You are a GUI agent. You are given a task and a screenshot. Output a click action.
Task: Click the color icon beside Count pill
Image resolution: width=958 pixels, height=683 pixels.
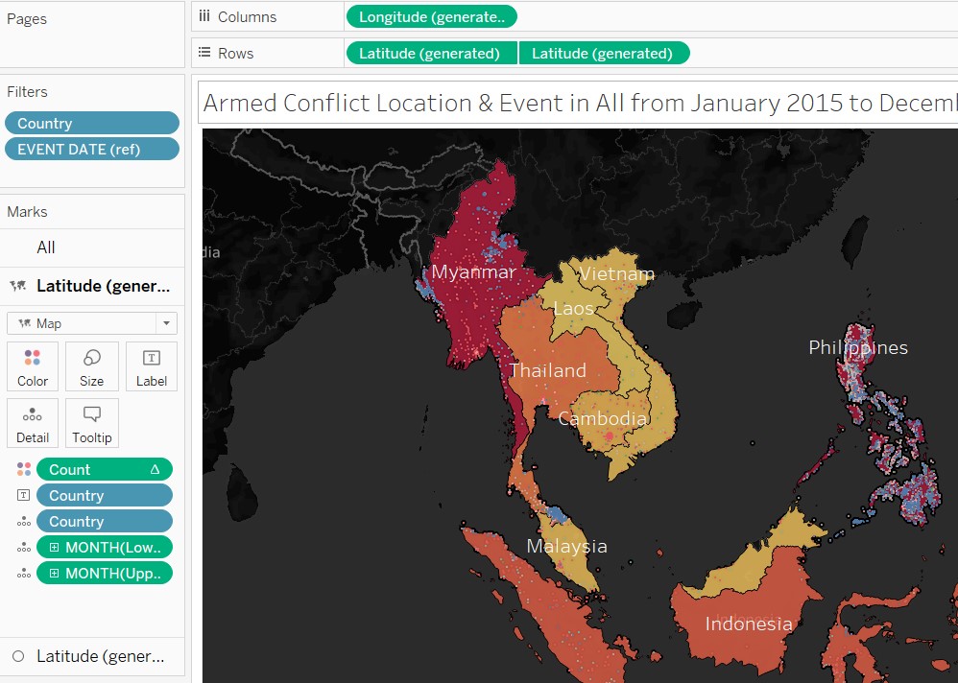(x=24, y=469)
